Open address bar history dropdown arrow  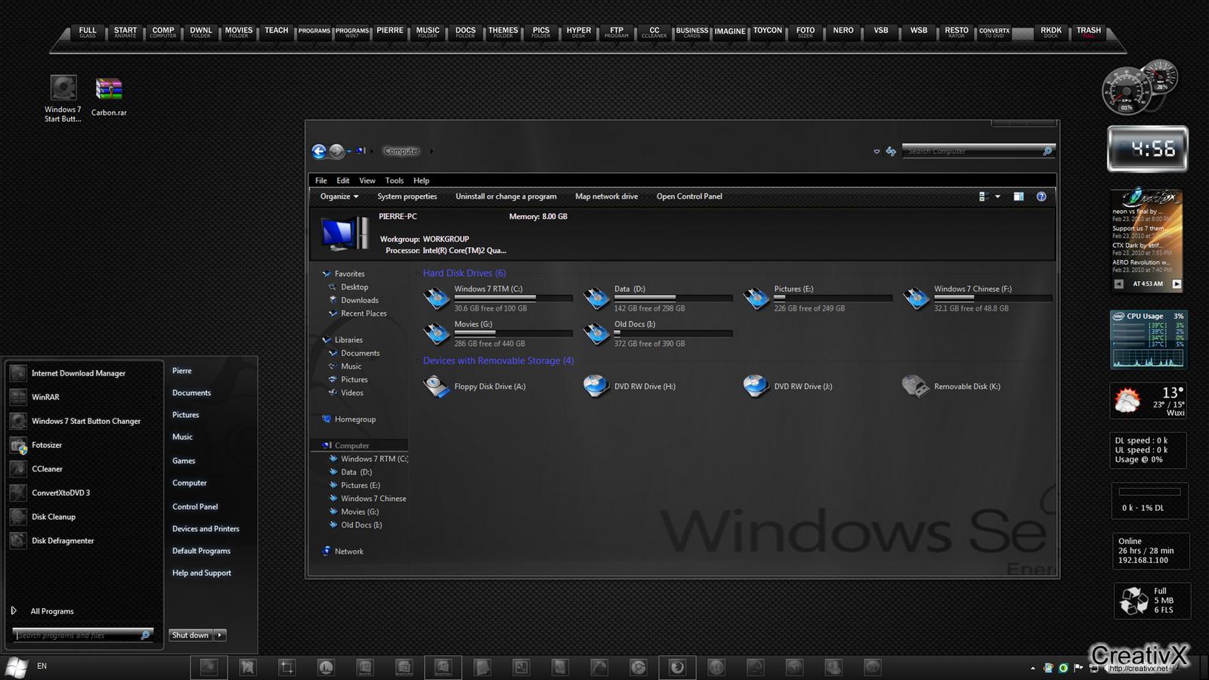[x=877, y=151]
